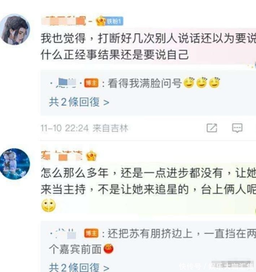Tap the share icon under first comment
This screenshot has height=272, width=256.
(212, 128)
